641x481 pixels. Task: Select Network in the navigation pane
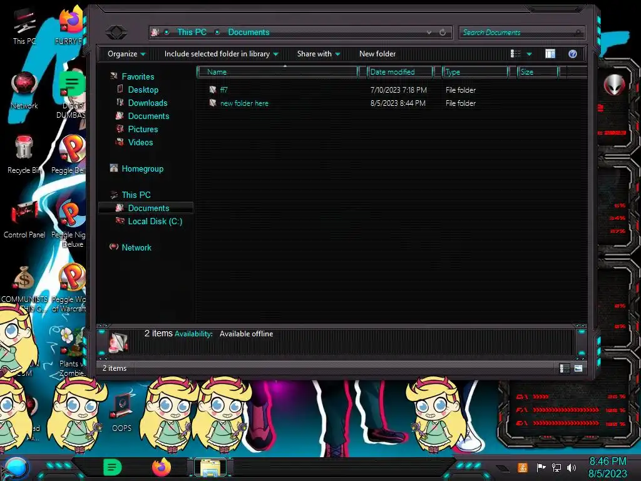pyautogui.click(x=136, y=247)
